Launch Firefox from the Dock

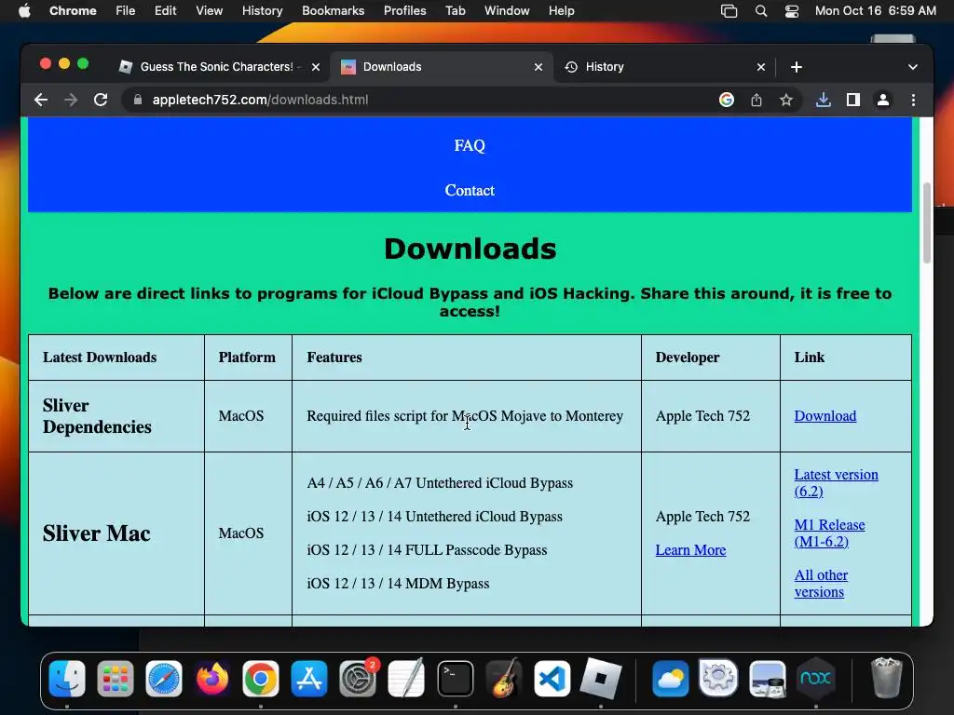[212, 678]
